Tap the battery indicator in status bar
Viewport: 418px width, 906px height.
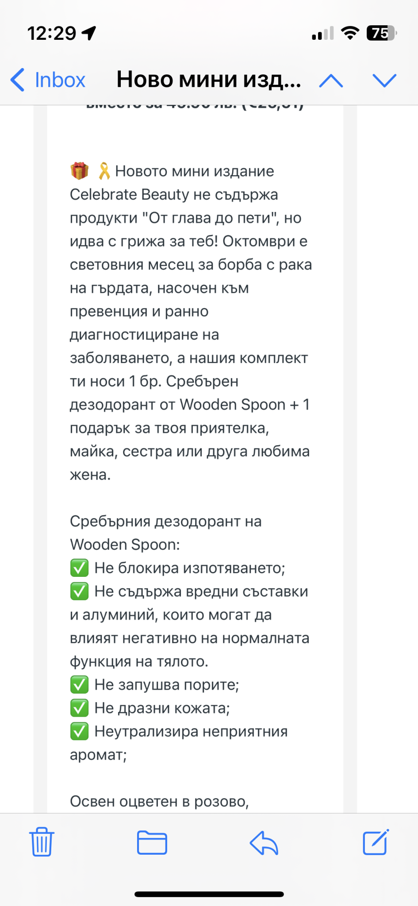pyautogui.click(x=381, y=33)
